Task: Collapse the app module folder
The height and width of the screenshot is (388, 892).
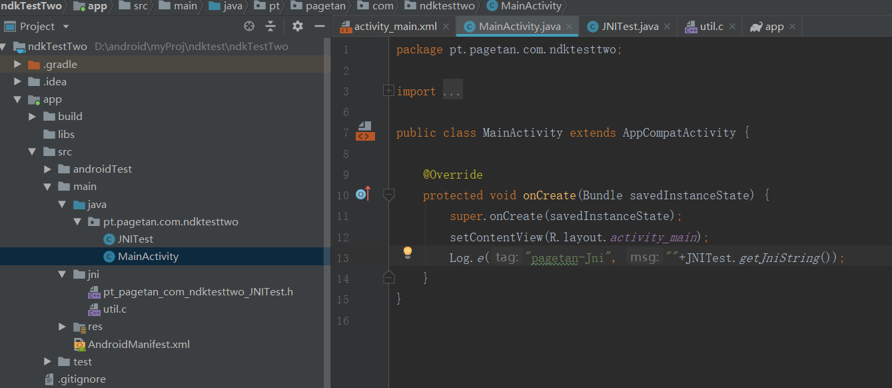Action: tap(18, 99)
